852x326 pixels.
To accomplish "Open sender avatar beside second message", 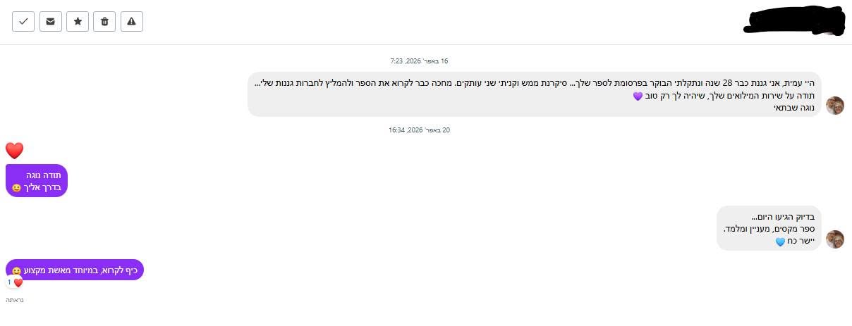I will [x=835, y=239].
